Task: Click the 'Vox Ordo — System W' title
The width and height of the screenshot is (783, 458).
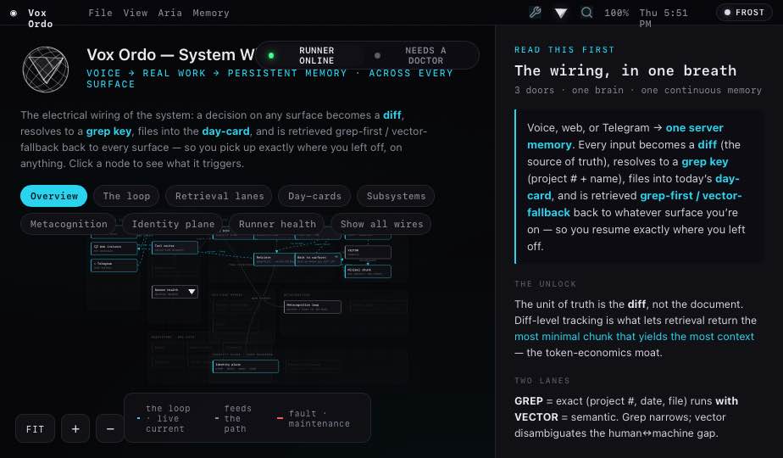Action: [170, 54]
